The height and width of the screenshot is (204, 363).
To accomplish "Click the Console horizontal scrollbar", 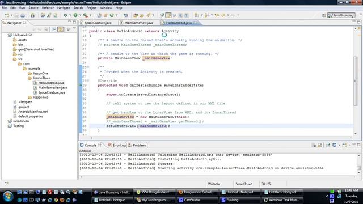I will [x=218, y=177].
